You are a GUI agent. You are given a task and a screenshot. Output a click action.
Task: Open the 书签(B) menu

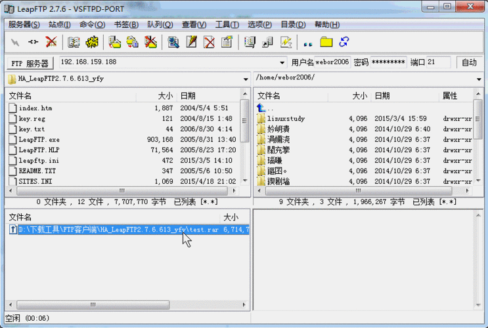point(126,24)
